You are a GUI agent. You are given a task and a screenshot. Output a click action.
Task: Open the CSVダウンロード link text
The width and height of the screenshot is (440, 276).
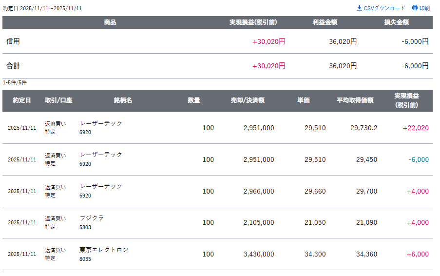[384, 8]
